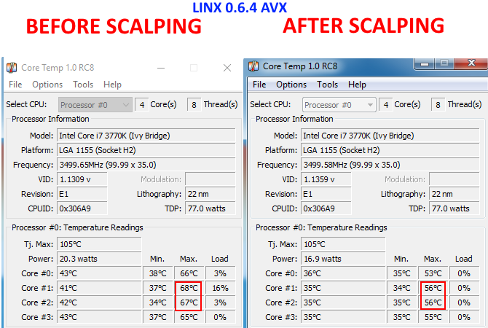Minimize the left Core Temp window

(161, 68)
